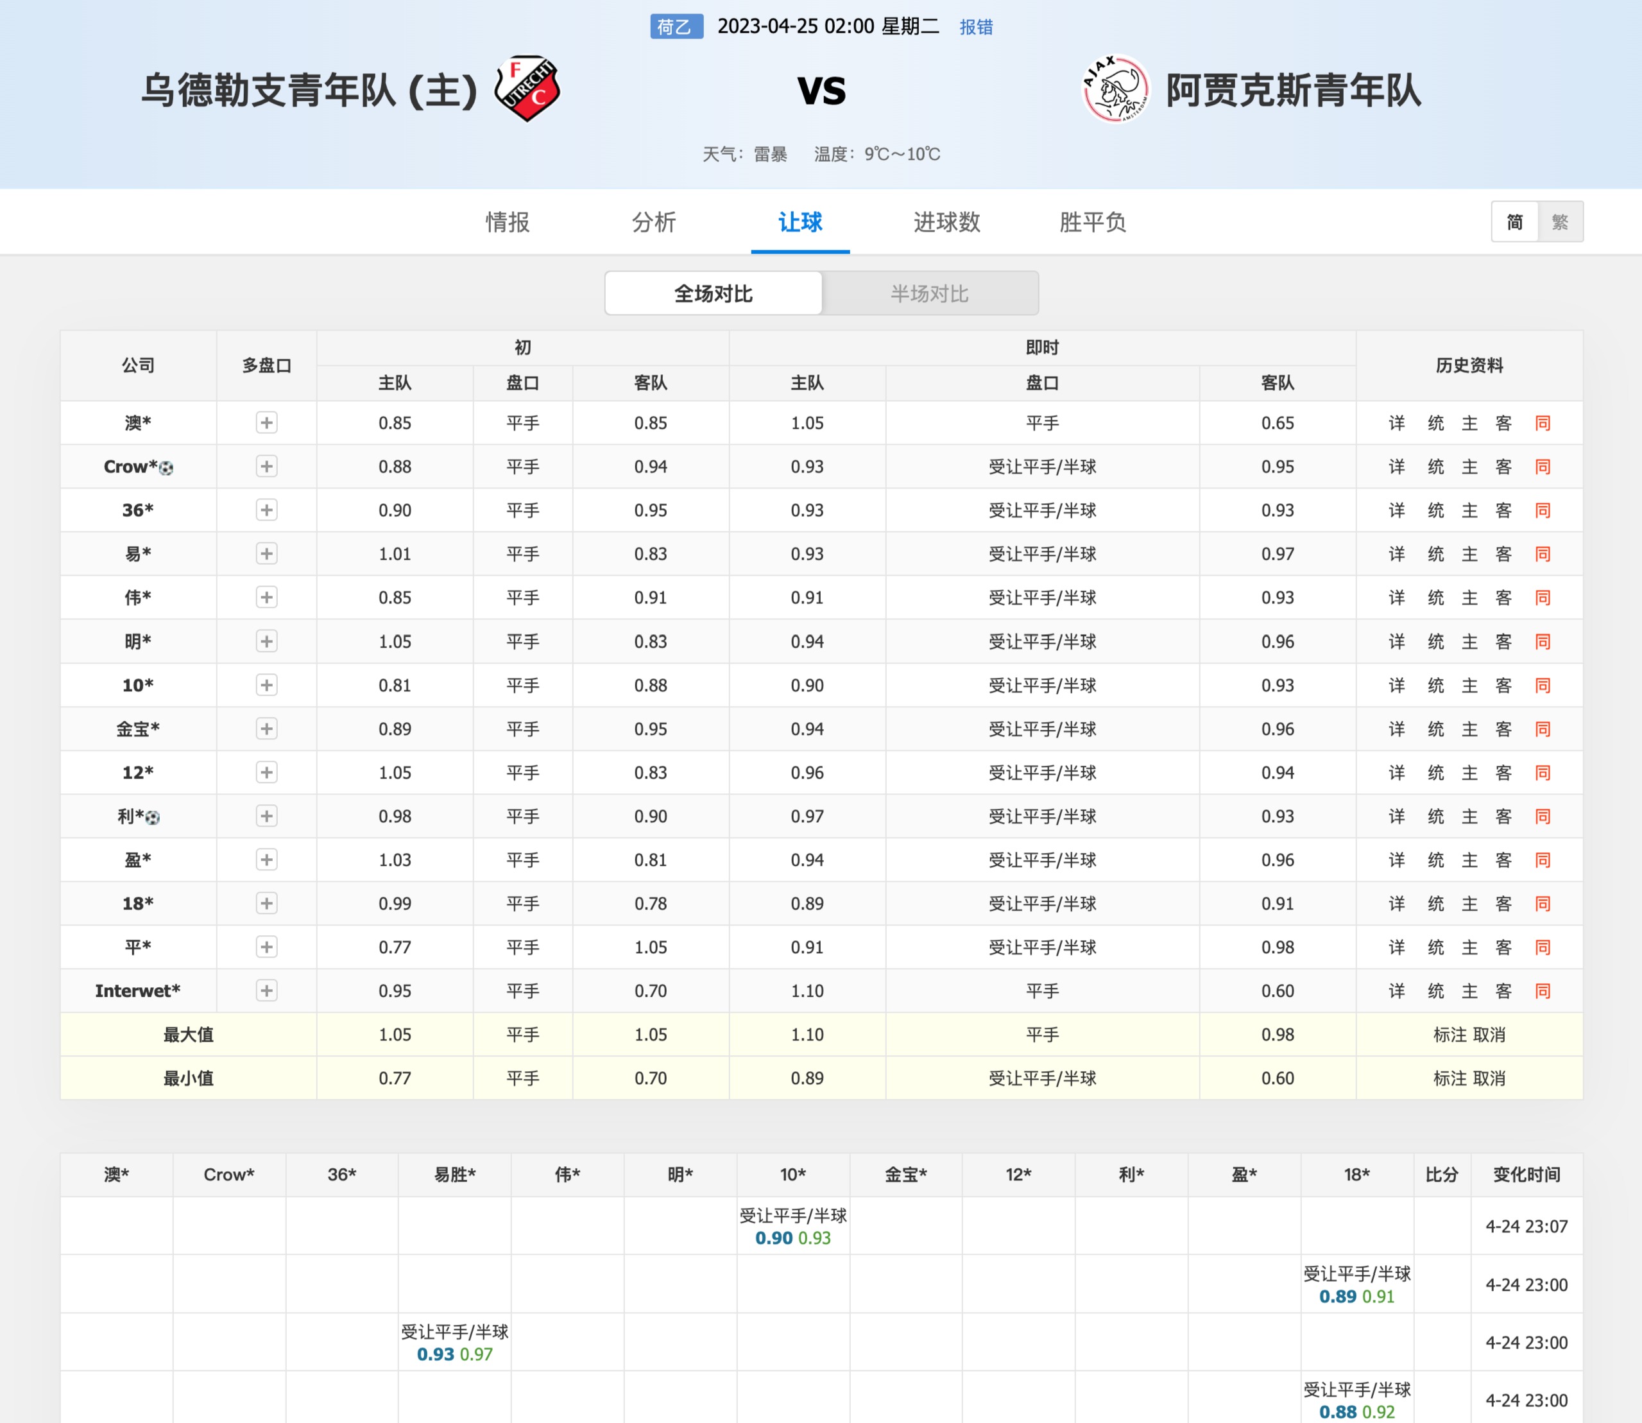Open 主 home history for 12* row

click(x=1470, y=772)
